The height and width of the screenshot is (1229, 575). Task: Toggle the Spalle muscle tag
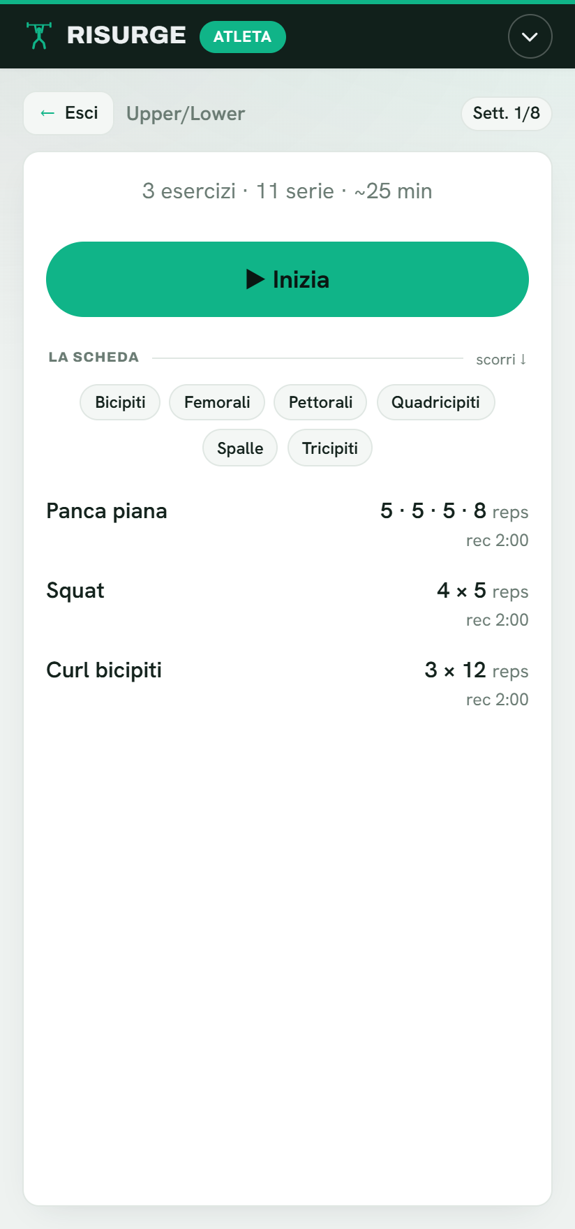(240, 448)
